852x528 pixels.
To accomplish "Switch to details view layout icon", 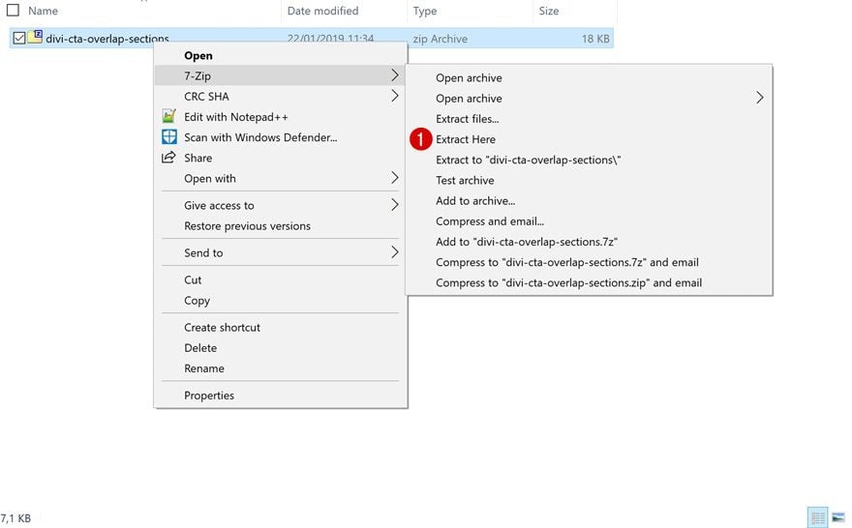I will pyautogui.click(x=818, y=518).
